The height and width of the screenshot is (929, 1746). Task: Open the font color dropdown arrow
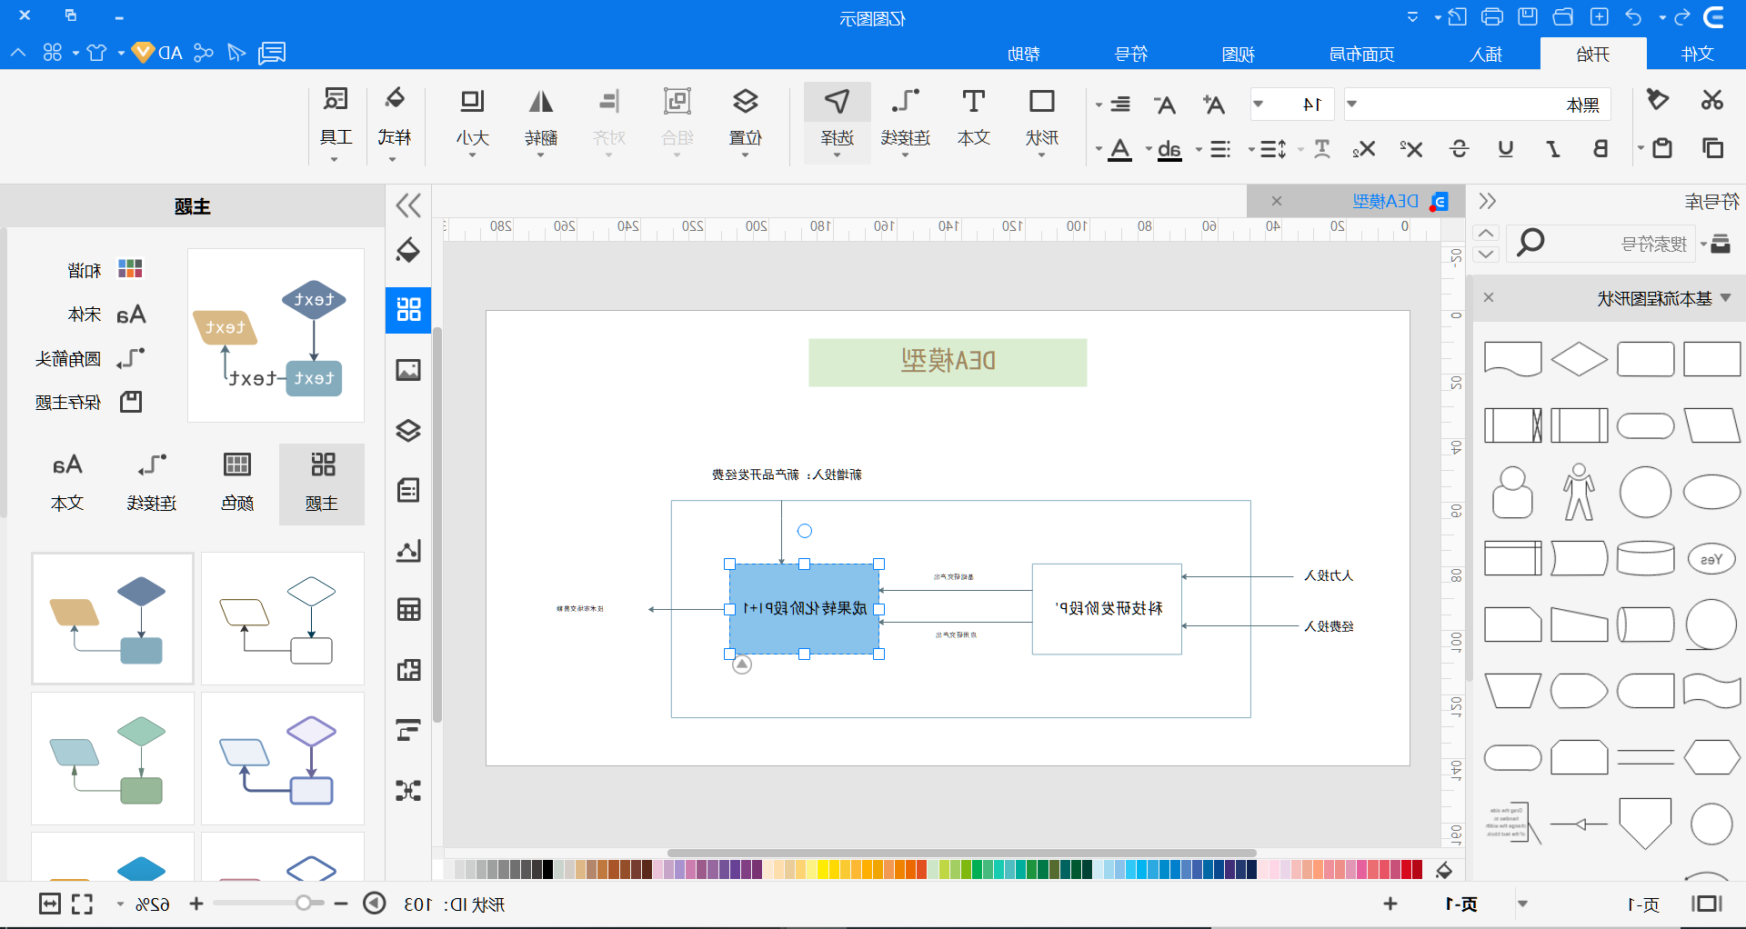[1099, 149]
